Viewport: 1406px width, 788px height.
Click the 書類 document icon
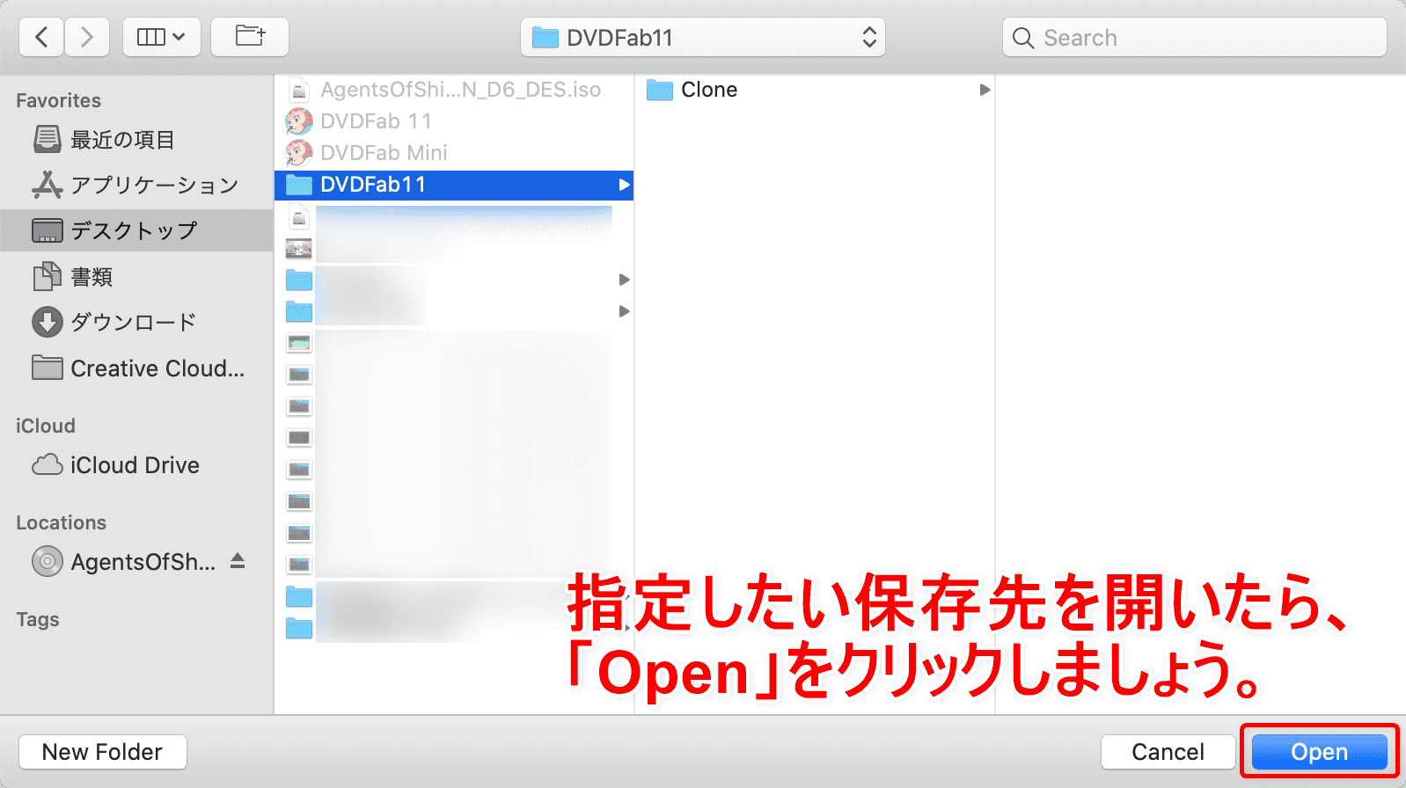[x=47, y=276]
